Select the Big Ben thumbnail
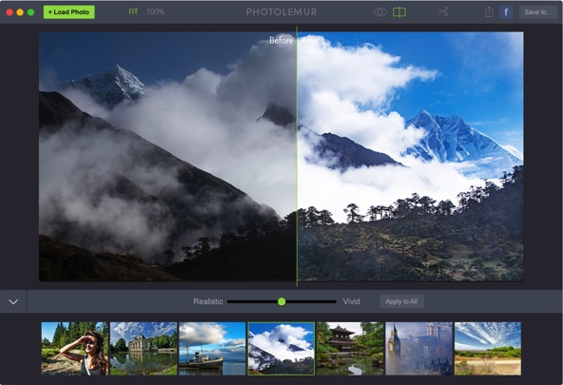Image resolution: width=563 pixels, height=385 pixels. (419, 349)
